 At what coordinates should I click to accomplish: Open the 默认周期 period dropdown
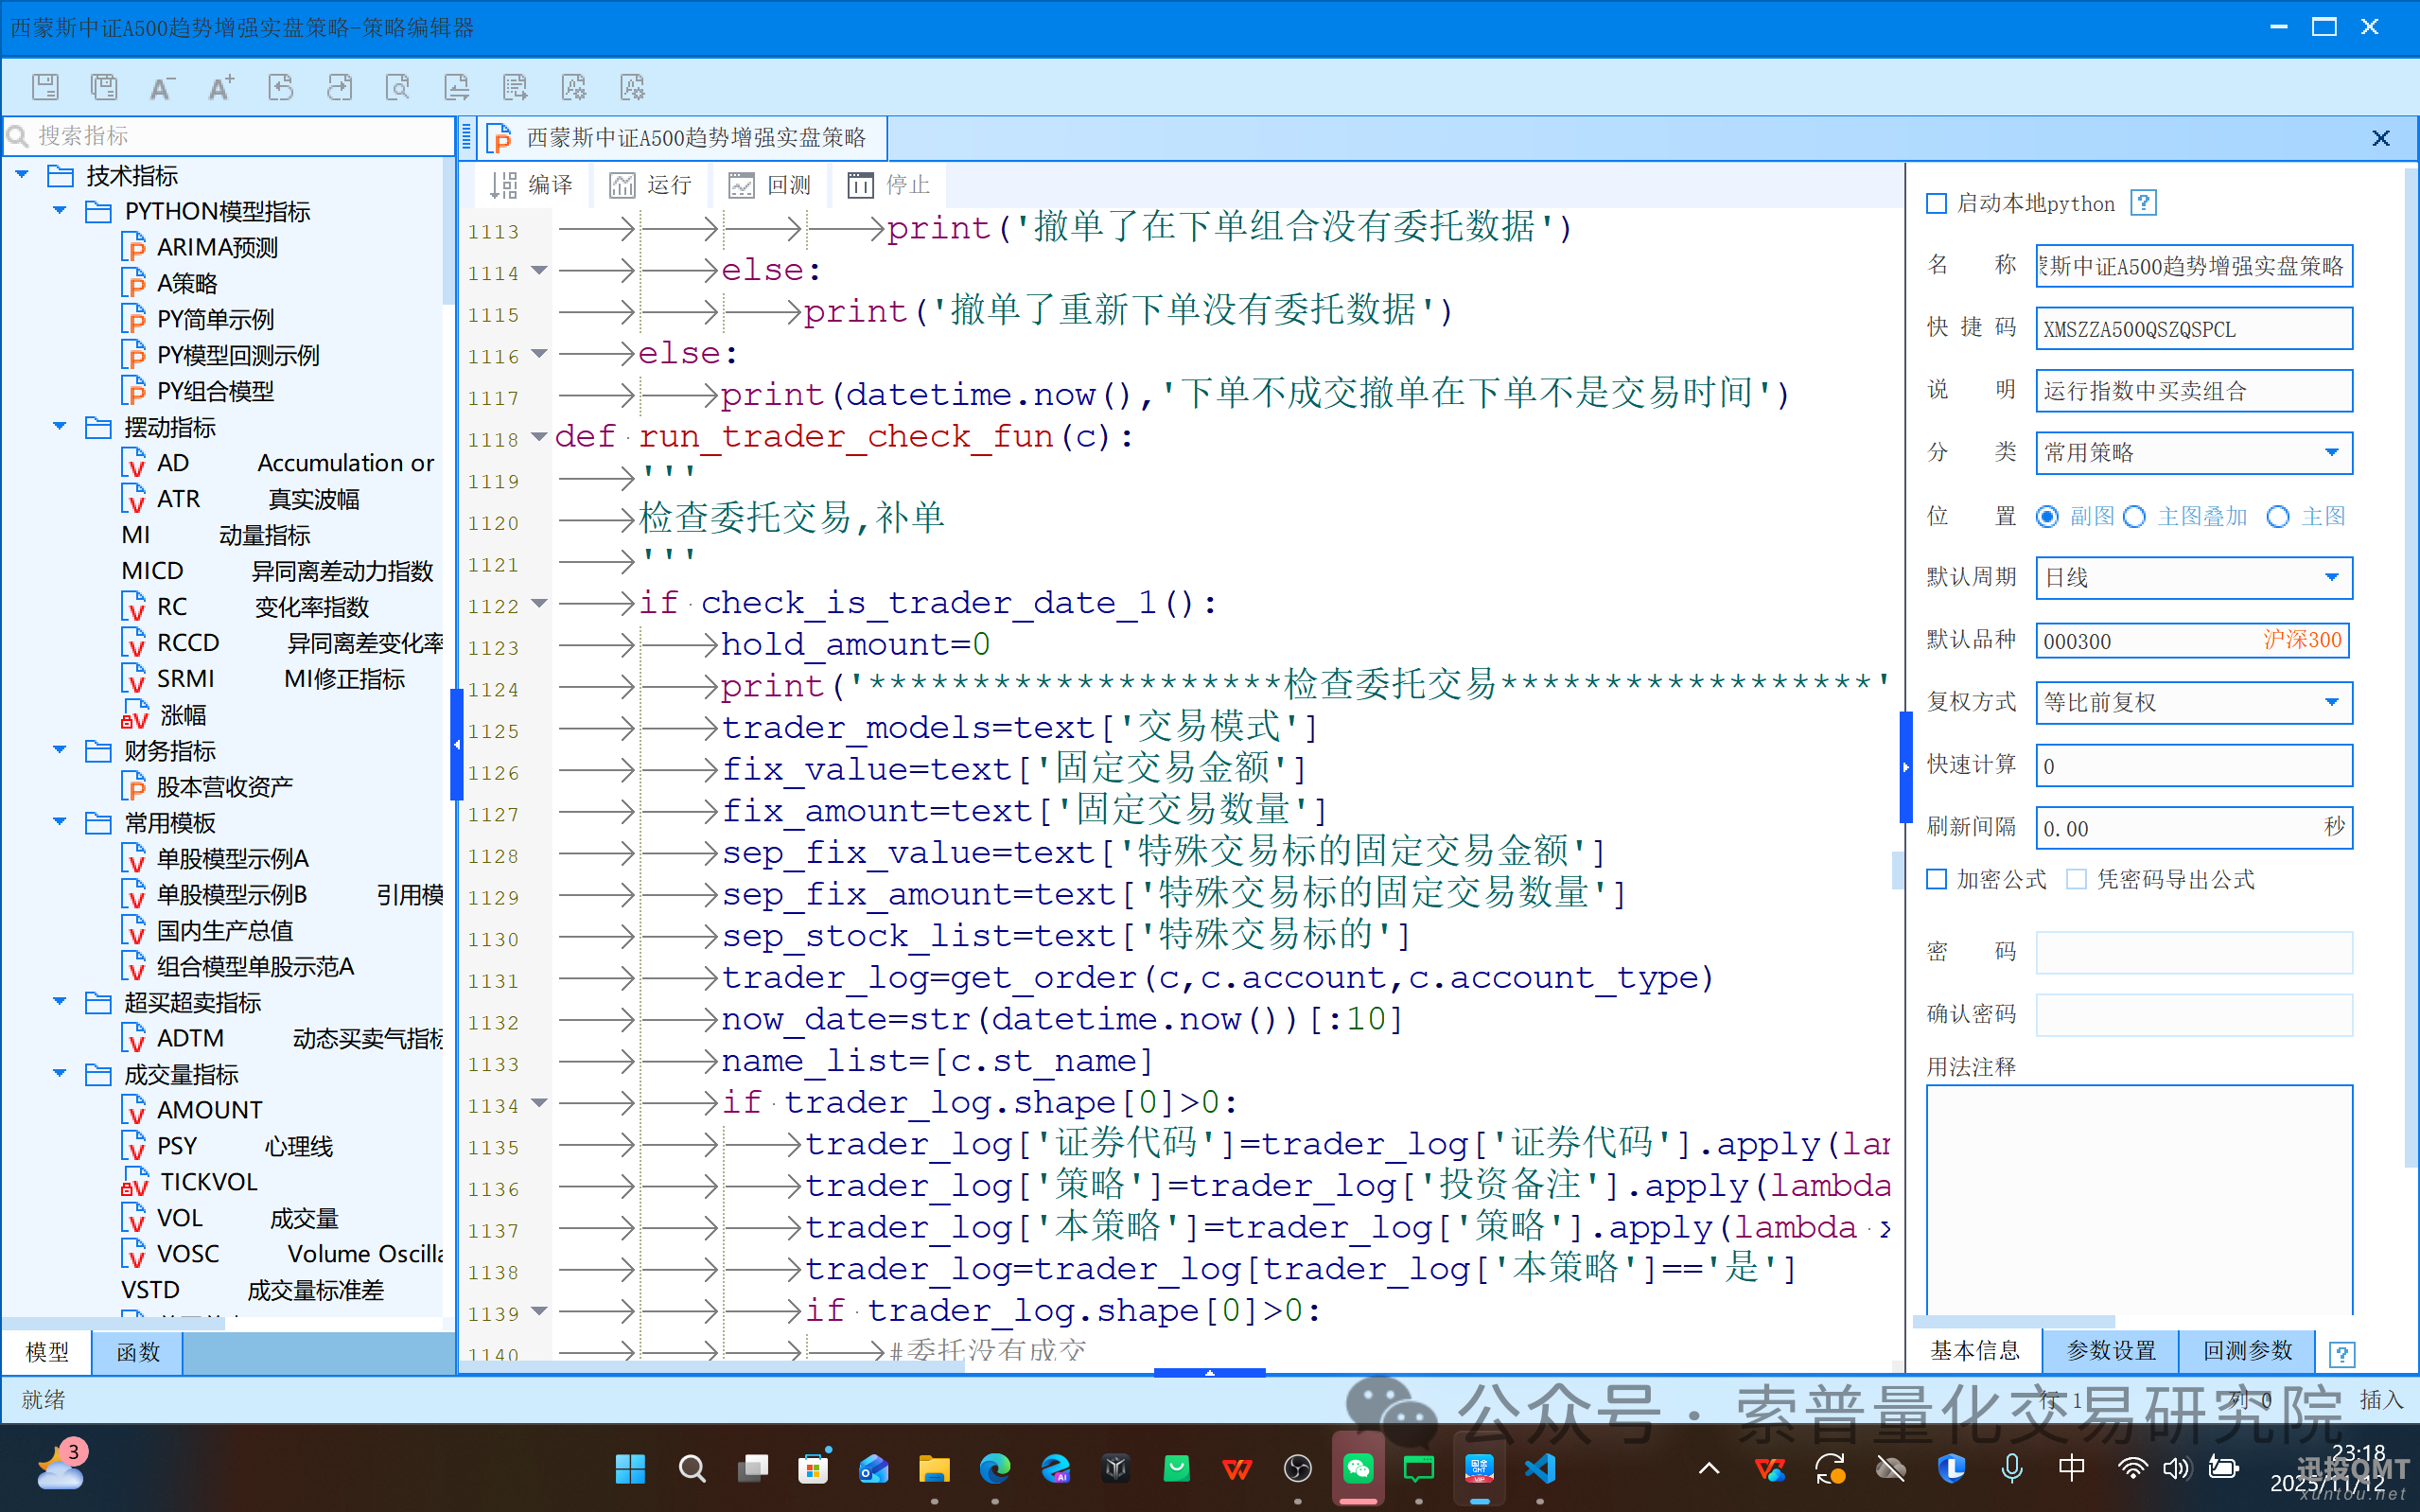[x=2333, y=577]
